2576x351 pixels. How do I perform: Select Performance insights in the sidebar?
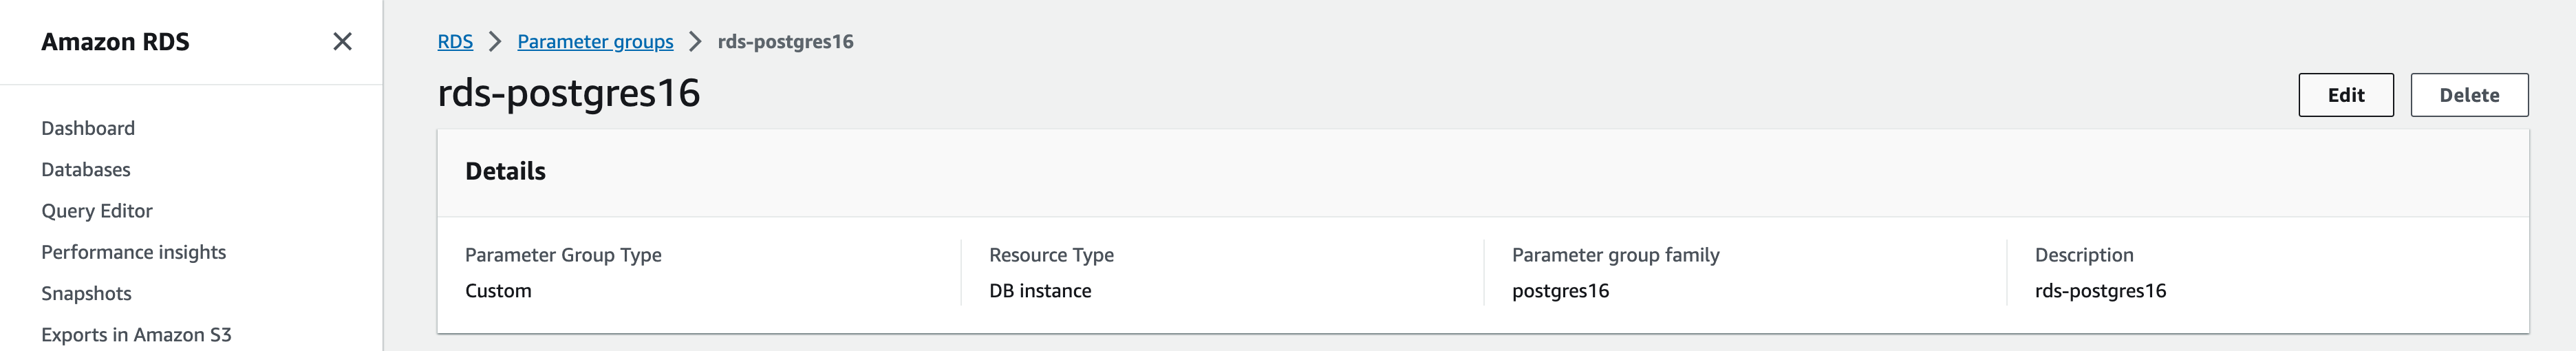[134, 252]
